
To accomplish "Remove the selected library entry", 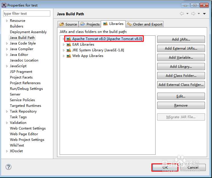I will click(181, 105).
